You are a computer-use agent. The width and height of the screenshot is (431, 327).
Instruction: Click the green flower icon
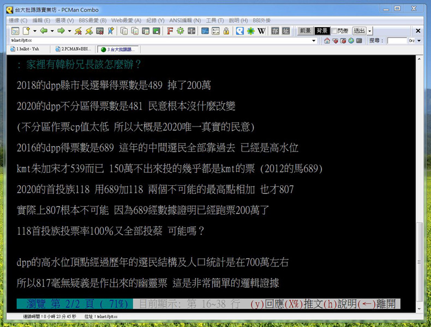coord(250,31)
